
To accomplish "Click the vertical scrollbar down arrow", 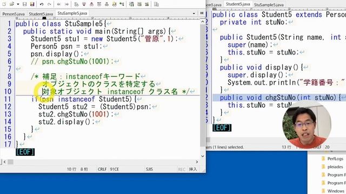I will pyautogui.click(x=203, y=156).
